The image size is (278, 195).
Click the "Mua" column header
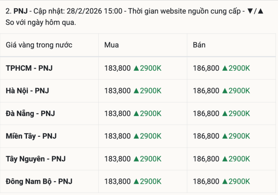(112, 45)
